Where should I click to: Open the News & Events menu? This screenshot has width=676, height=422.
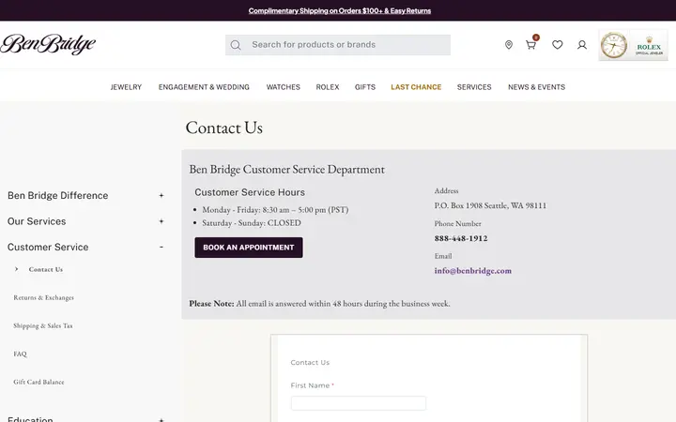[536, 87]
